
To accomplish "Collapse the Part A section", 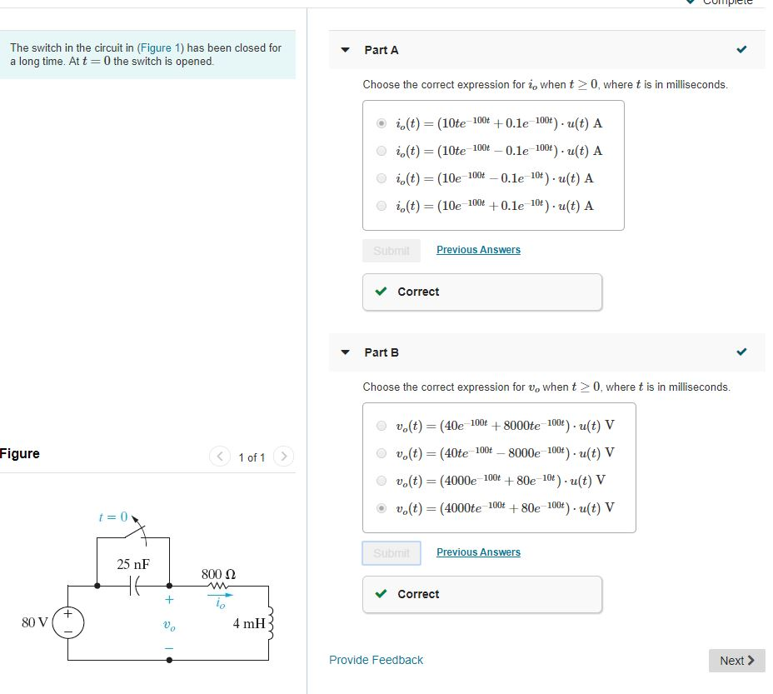I will click(x=345, y=49).
